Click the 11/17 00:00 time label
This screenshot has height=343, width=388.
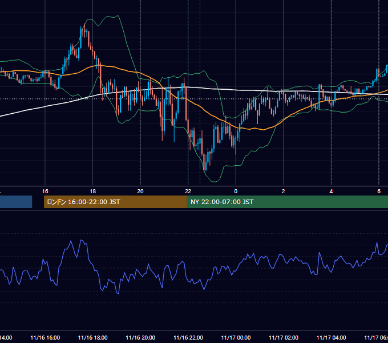(236, 337)
